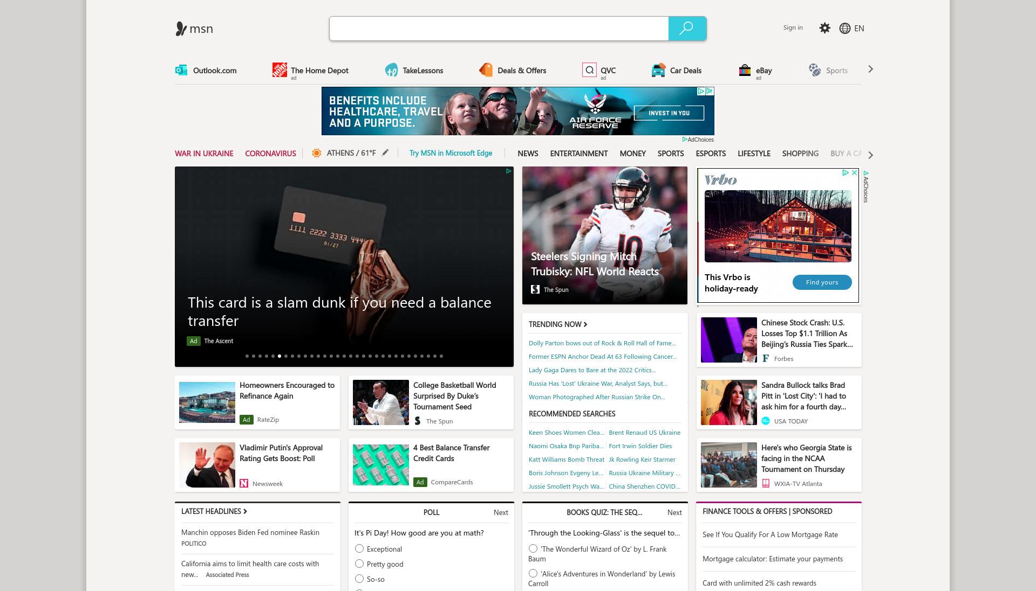Click the first carousel slide dot
The image size is (1036, 591).
click(x=247, y=356)
